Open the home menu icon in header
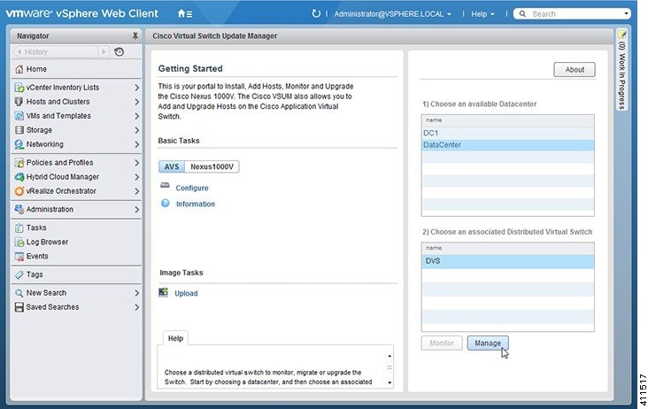The height and width of the screenshot is (409, 648). coord(185,13)
